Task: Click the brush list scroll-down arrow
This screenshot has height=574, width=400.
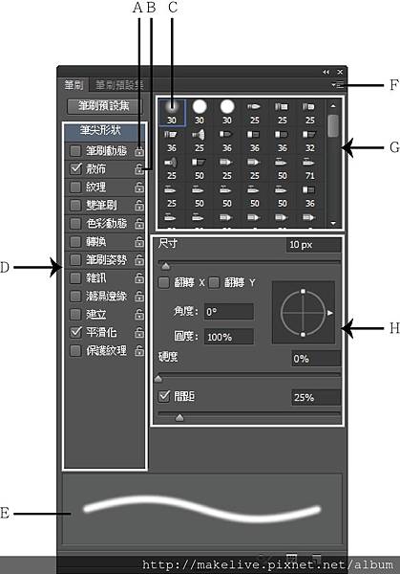Action: click(x=333, y=223)
